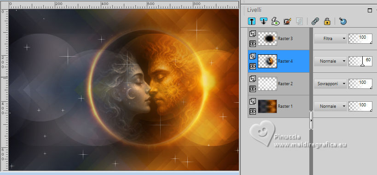The image size is (377, 175).
Task: Select the Raster 1 layer thumbnail
Action: click(x=267, y=106)
